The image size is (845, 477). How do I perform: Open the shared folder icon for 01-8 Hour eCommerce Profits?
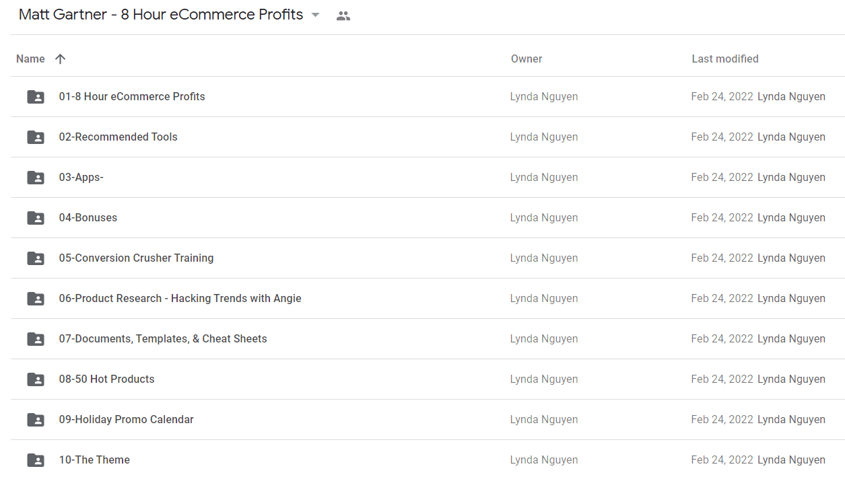pos(36,97)
